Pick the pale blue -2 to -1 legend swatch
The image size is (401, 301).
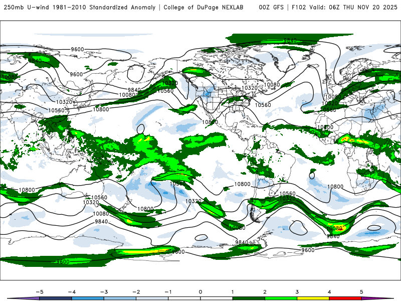[x=152, y=298]
